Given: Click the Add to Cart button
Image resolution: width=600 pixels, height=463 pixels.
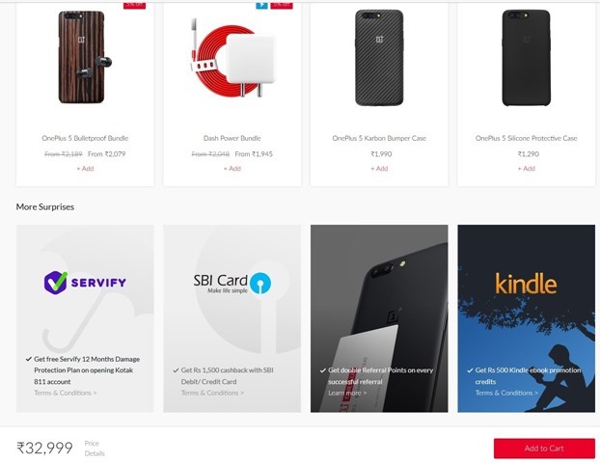Looking at the screenshot, I should click(544, 449).
